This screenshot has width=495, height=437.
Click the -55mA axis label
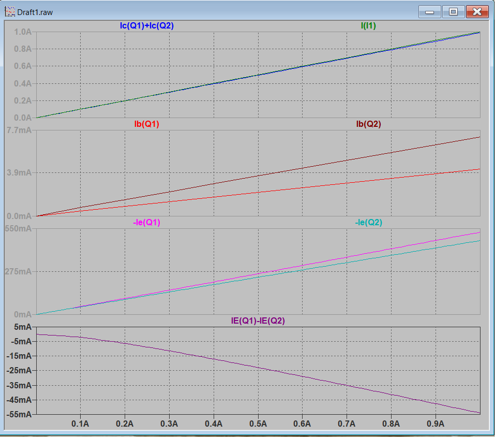pyautogui.click(x=19, y=414)
